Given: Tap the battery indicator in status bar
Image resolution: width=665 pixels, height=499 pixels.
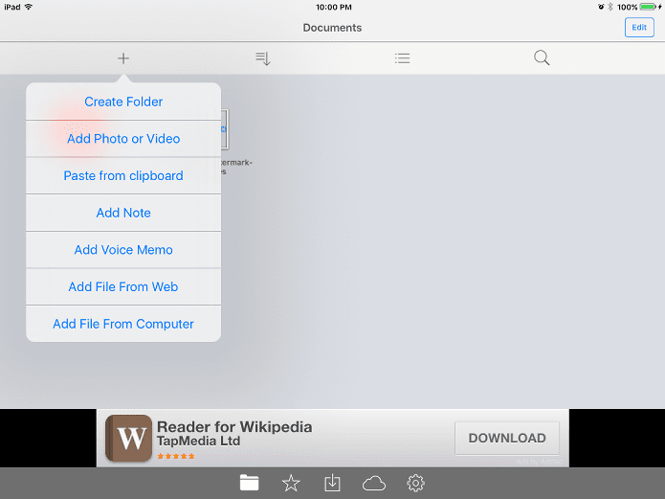Looking at the screenshot, I should pos(648,7).
